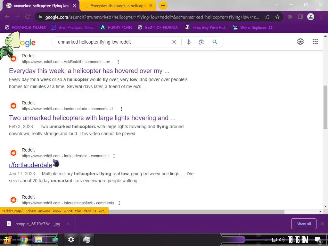328x246 pixels.
Task: Show hidden tray icons chevron
Action: (x=266, y=240)
